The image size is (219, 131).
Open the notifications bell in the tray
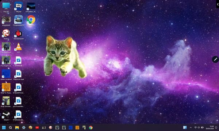tap(216, 127)
